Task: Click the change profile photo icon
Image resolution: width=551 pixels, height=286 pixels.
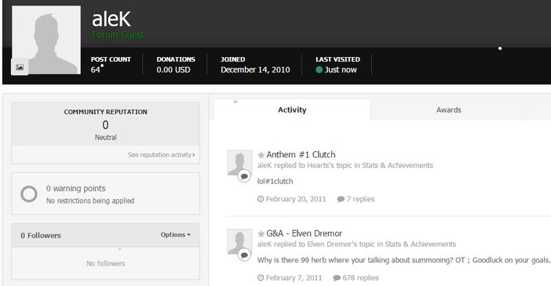Action: point(19,67)
